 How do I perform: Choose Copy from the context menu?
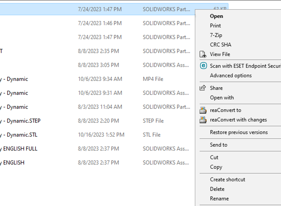click(216, 167)
